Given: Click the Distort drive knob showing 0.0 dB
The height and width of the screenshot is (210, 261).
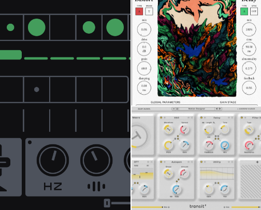Looking at the screenshot, I should (x=144, y=49).
